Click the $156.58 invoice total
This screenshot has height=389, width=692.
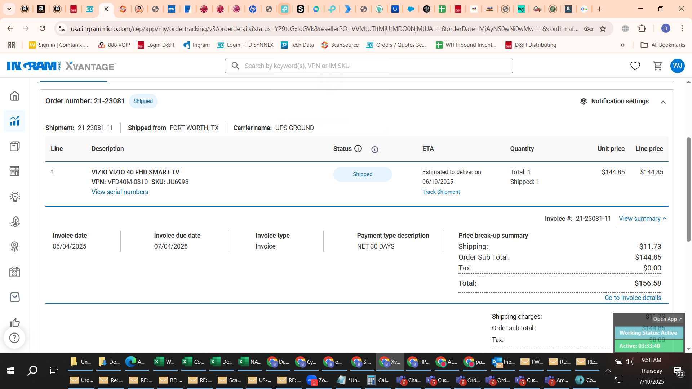click(648, 283)
